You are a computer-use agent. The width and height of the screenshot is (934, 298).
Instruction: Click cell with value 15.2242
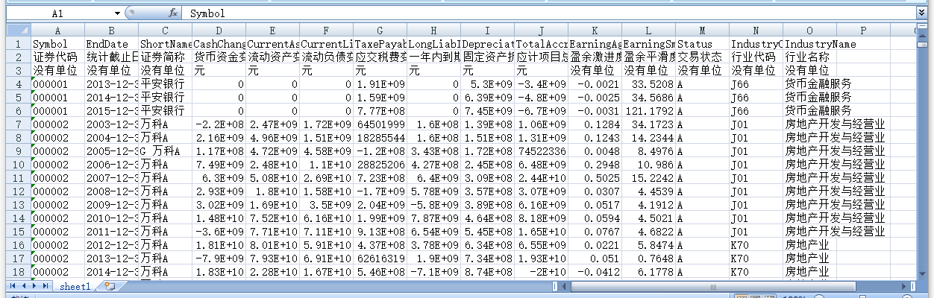(648, 178)
